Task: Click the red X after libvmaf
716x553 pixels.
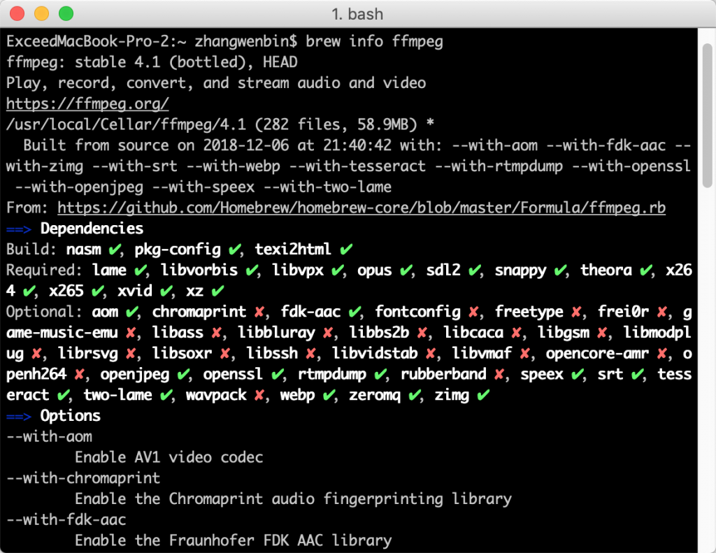Action: point(525,354)
